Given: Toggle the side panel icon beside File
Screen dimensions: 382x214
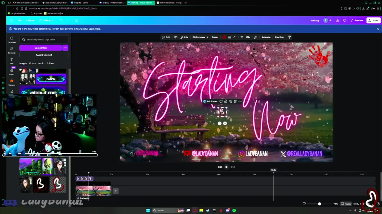Looking at the screenshot, I should [12, 21].
